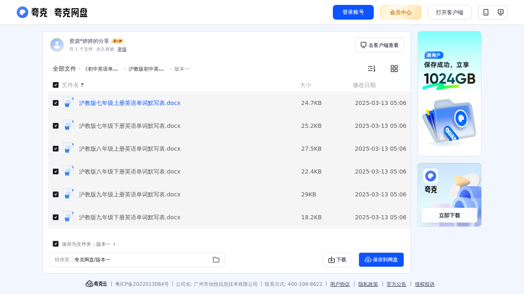
Task: Click the 转存至 destination path field
Action: coord(137,260)
